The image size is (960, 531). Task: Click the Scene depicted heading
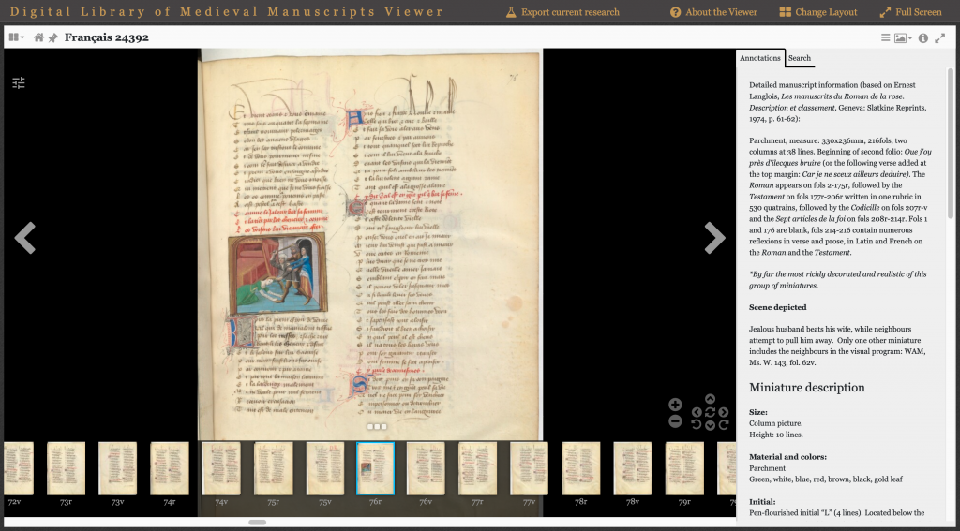[x=777, y=307]
